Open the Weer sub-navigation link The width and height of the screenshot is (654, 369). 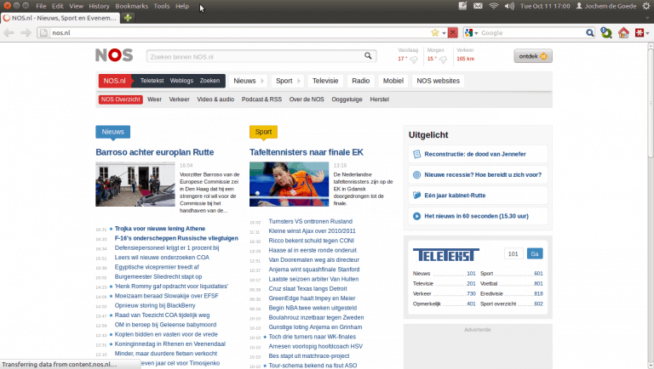coord(154,99)
